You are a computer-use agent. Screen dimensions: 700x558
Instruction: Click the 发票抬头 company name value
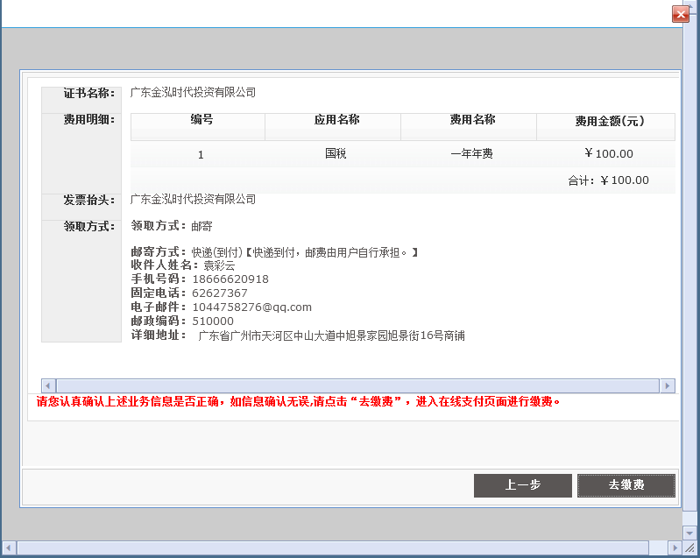(193, 199)
